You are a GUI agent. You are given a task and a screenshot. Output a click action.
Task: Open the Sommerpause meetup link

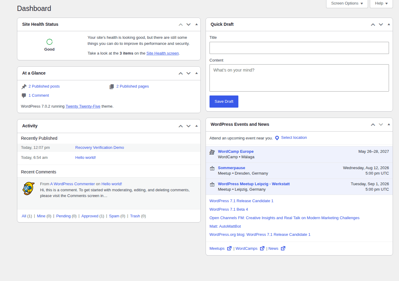click(x=231, y=168)
